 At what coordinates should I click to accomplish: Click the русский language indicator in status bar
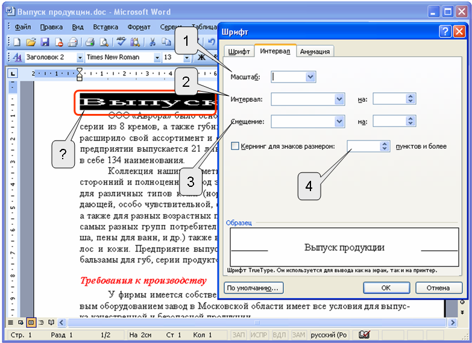(x=329, y=335)
